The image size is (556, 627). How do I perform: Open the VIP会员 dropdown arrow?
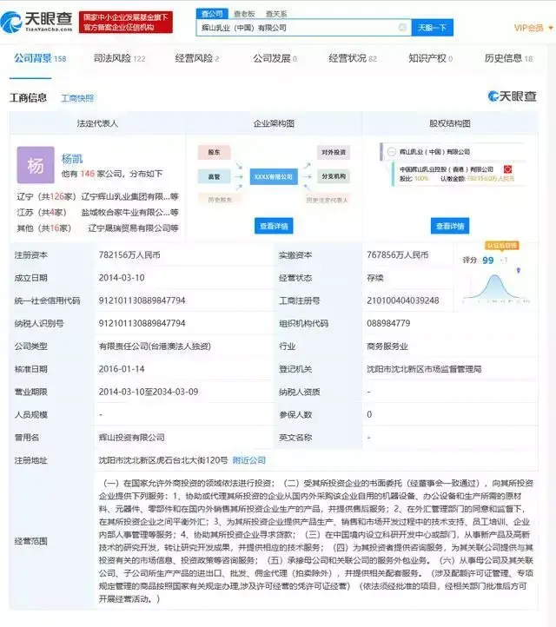551,28
